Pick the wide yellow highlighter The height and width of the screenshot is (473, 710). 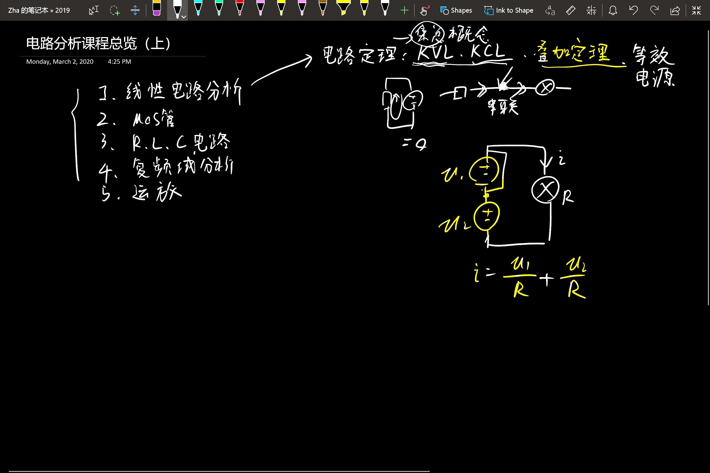click(x=344, y=9)
